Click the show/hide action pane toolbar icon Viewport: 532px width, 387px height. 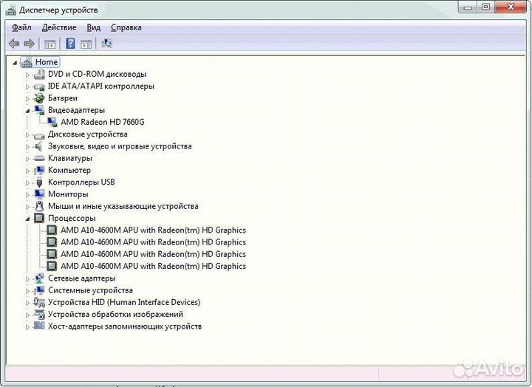[86, 44]
